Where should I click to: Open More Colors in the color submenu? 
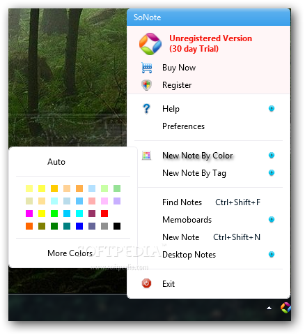(x=70, y=253)
